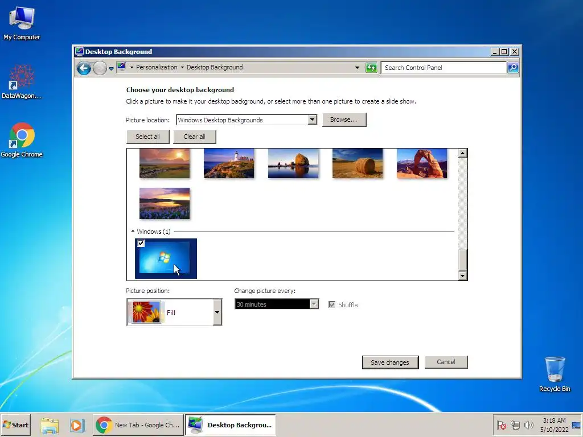Maximize the Desktop Background window
This screenshot has width=583, height=437.
[504, 52]
